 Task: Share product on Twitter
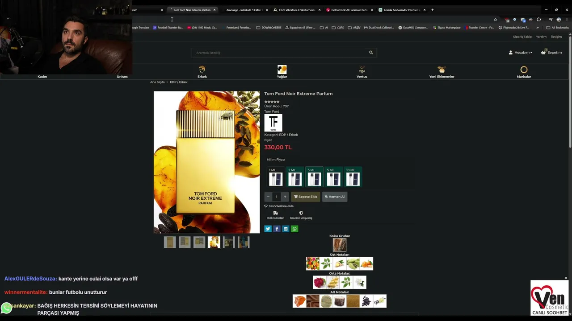point(268,229)
